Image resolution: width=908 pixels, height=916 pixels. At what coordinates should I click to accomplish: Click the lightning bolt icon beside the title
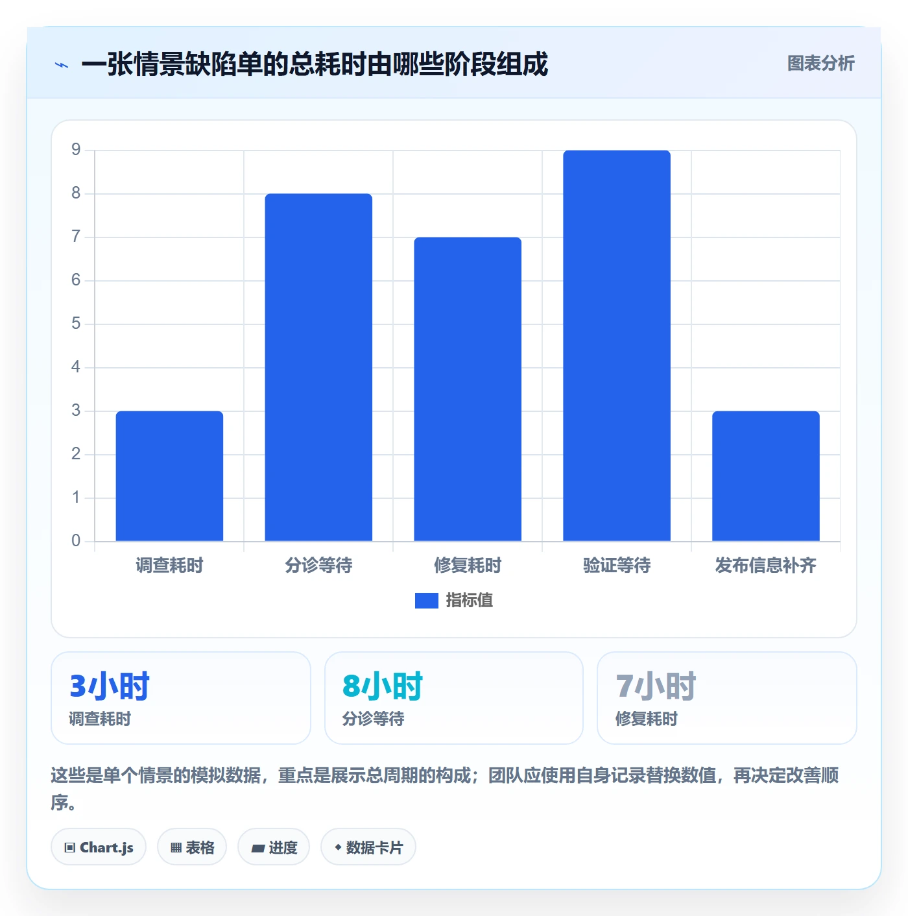62,65
